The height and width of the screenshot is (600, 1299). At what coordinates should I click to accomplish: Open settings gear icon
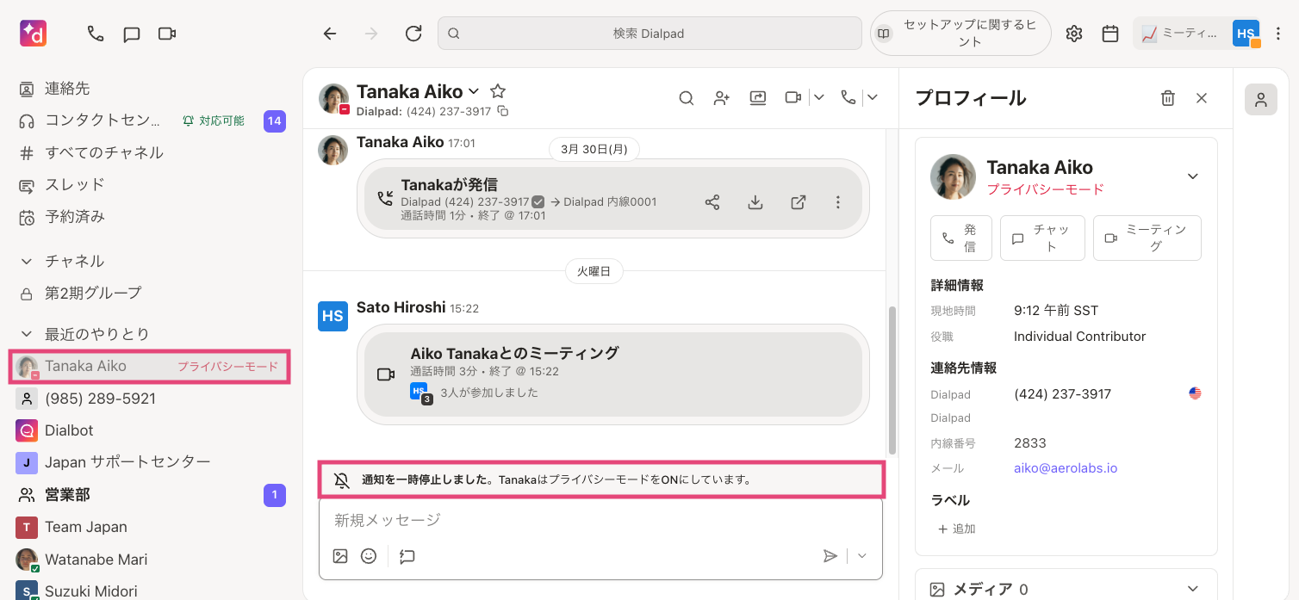[1073, 34]
